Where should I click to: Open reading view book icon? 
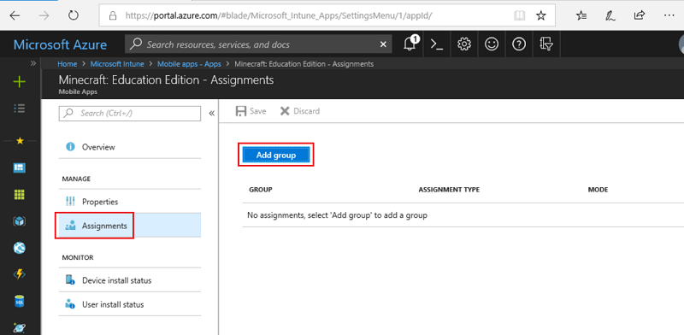coord(519,16)
